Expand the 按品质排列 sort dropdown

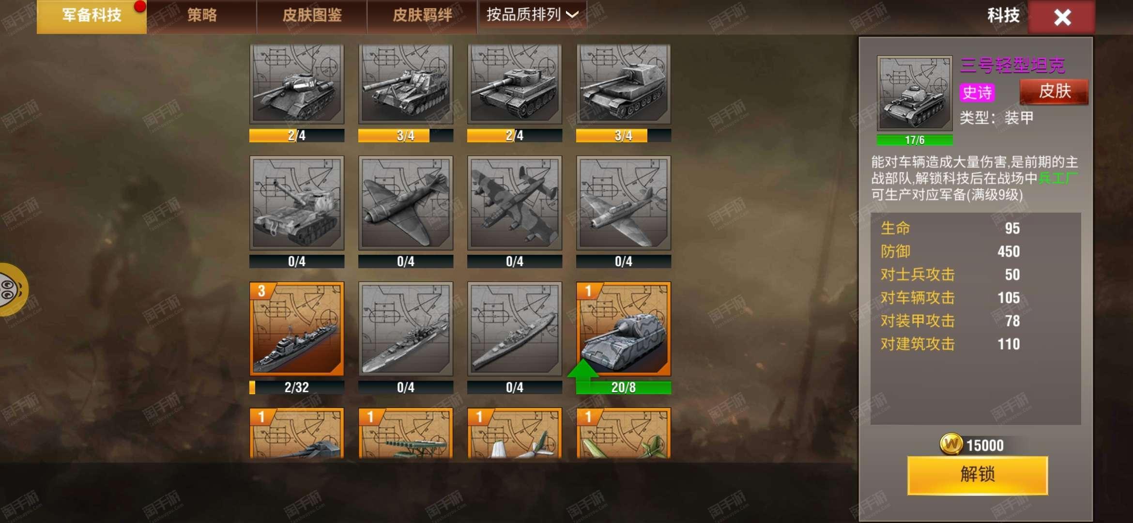pos(532,15)
